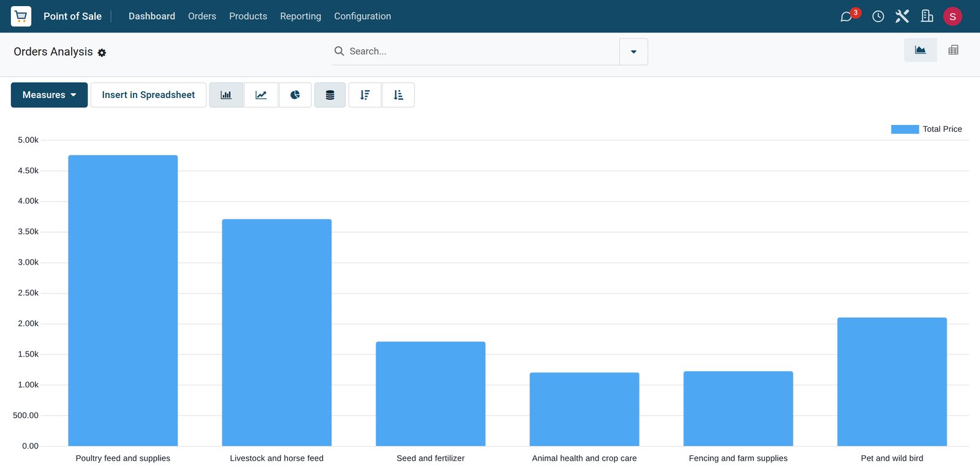
Task: Open the developer tools wrench icon
Action: 902,17
